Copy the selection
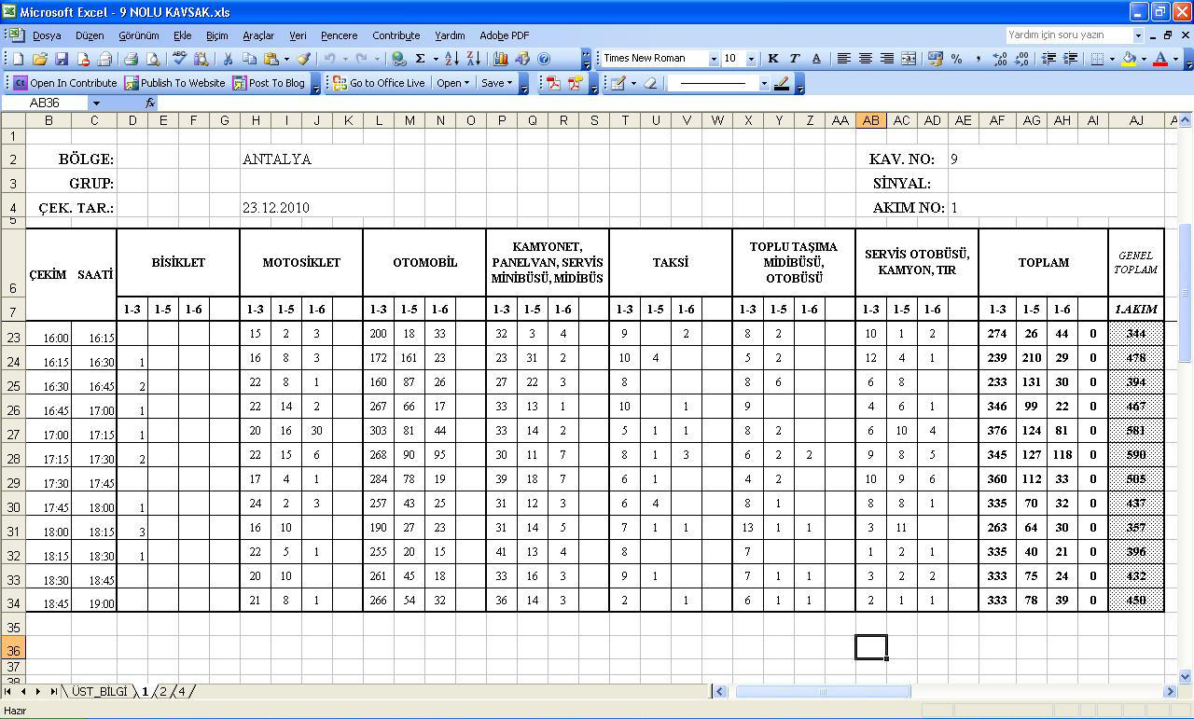 coord(249,59)
